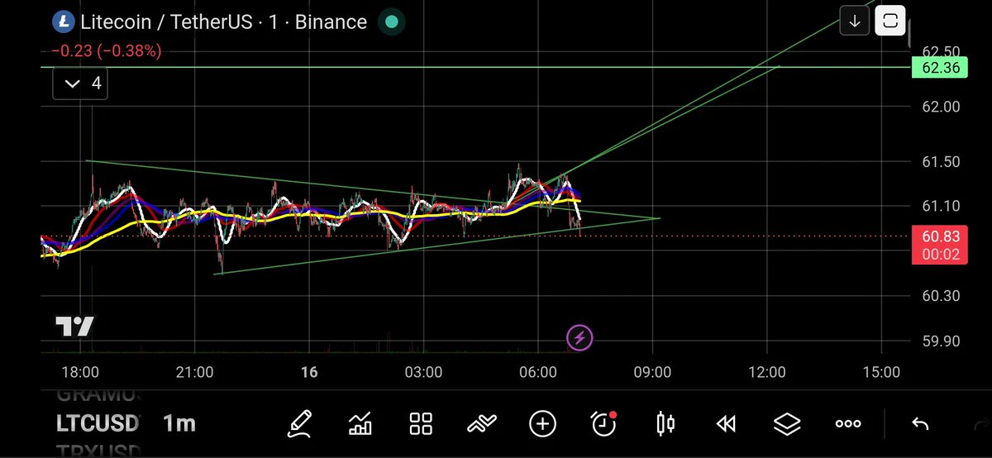Tap the undo arrow icon
The height and width of the screenshot is (458, 992).
pyautogui.click(x=920, y=424)
